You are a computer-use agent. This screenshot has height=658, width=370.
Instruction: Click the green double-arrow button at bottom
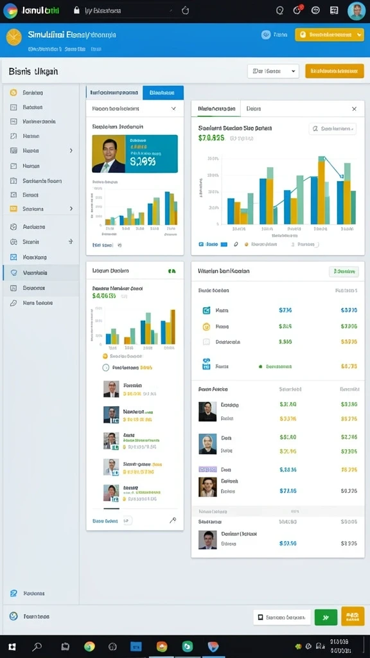tap(326, 618)
